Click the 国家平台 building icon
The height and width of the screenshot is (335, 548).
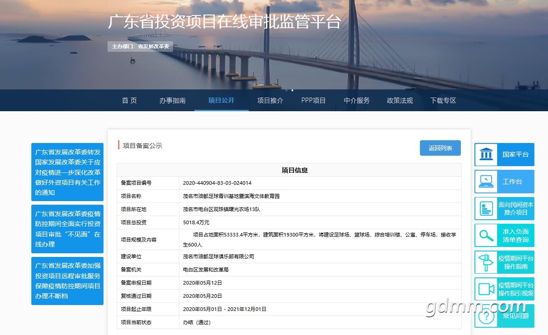[x=486, y=154]
